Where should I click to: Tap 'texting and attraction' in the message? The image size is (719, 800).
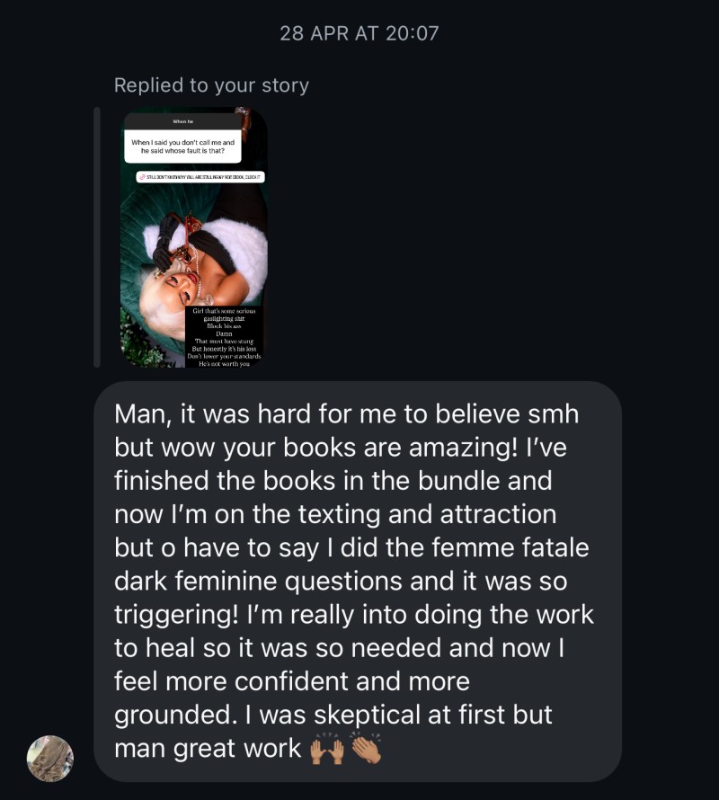click(427, 514)
